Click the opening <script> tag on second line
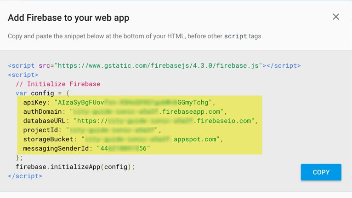Image resolution: width=352 pixels, height=198 pixels. tap(23, 75)
